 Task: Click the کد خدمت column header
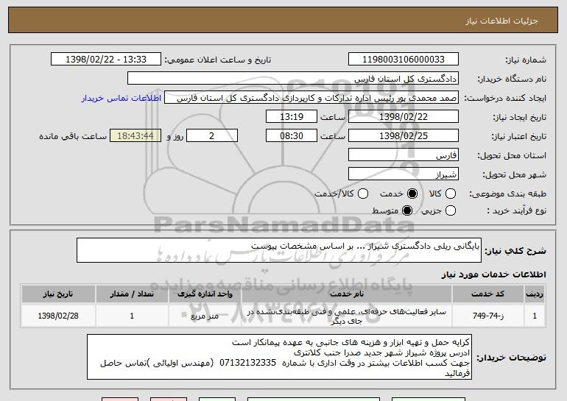[x=487, y=294]
